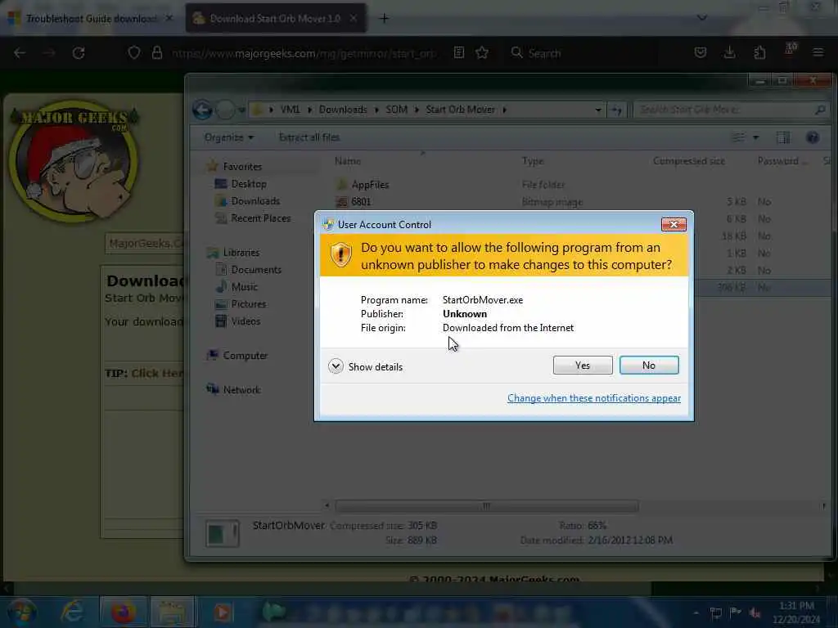Sort by the Type column header
Screen dimensions: 838x628
533,161
